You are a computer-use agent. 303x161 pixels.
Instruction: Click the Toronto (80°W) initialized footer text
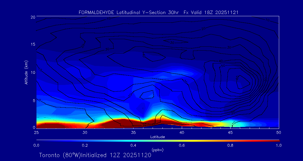(x=95, y=155)
